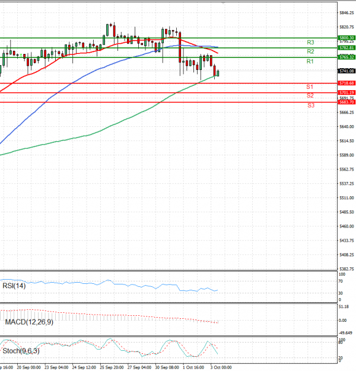The image size is (356, 371).
Task: Click the large red candle near 30 Sep
Action: (180, 47)
